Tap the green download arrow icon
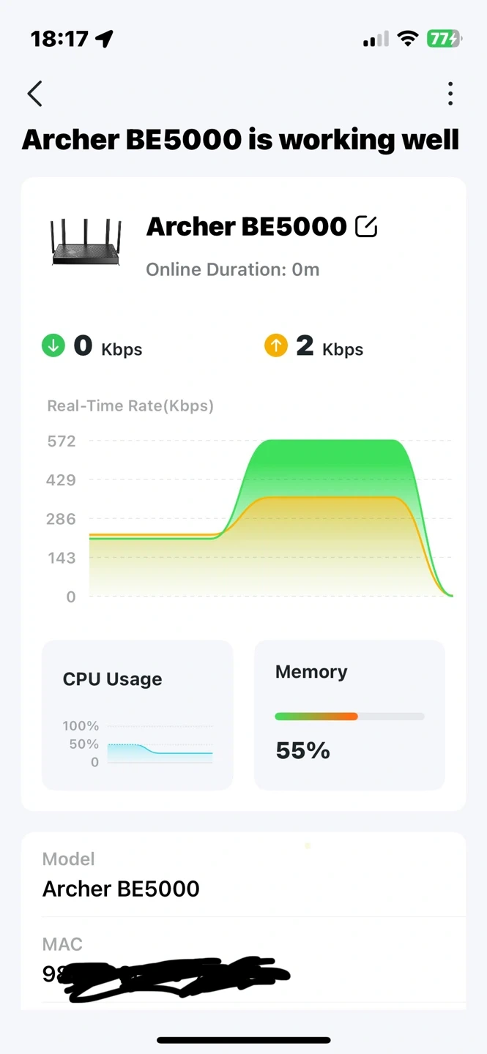The width and height of the screenshot is (487, 1054). coord(53,345)
